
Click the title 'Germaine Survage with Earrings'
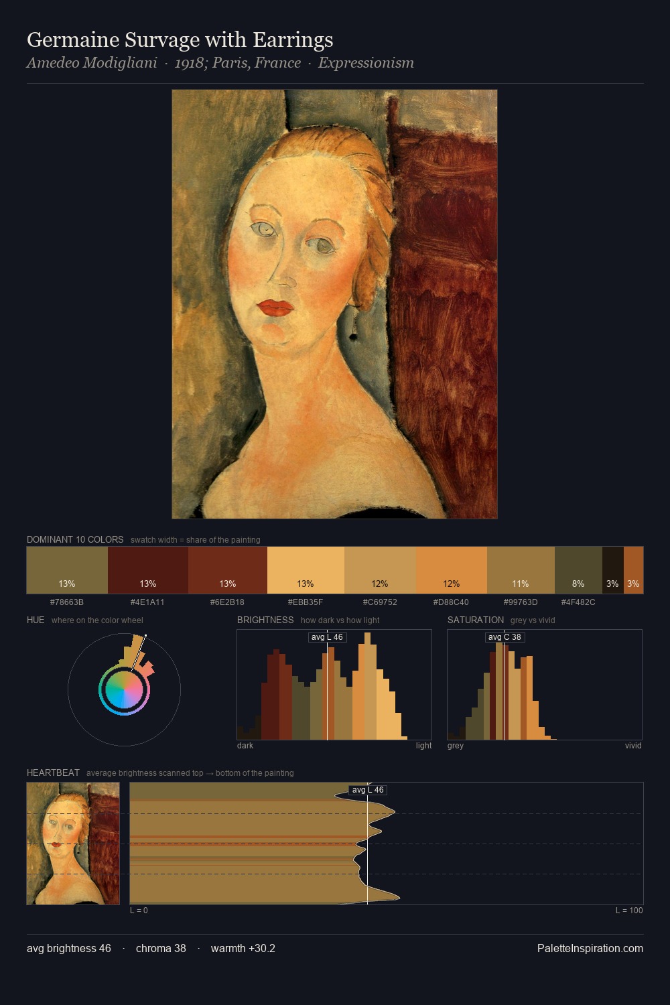pos(180,40)
